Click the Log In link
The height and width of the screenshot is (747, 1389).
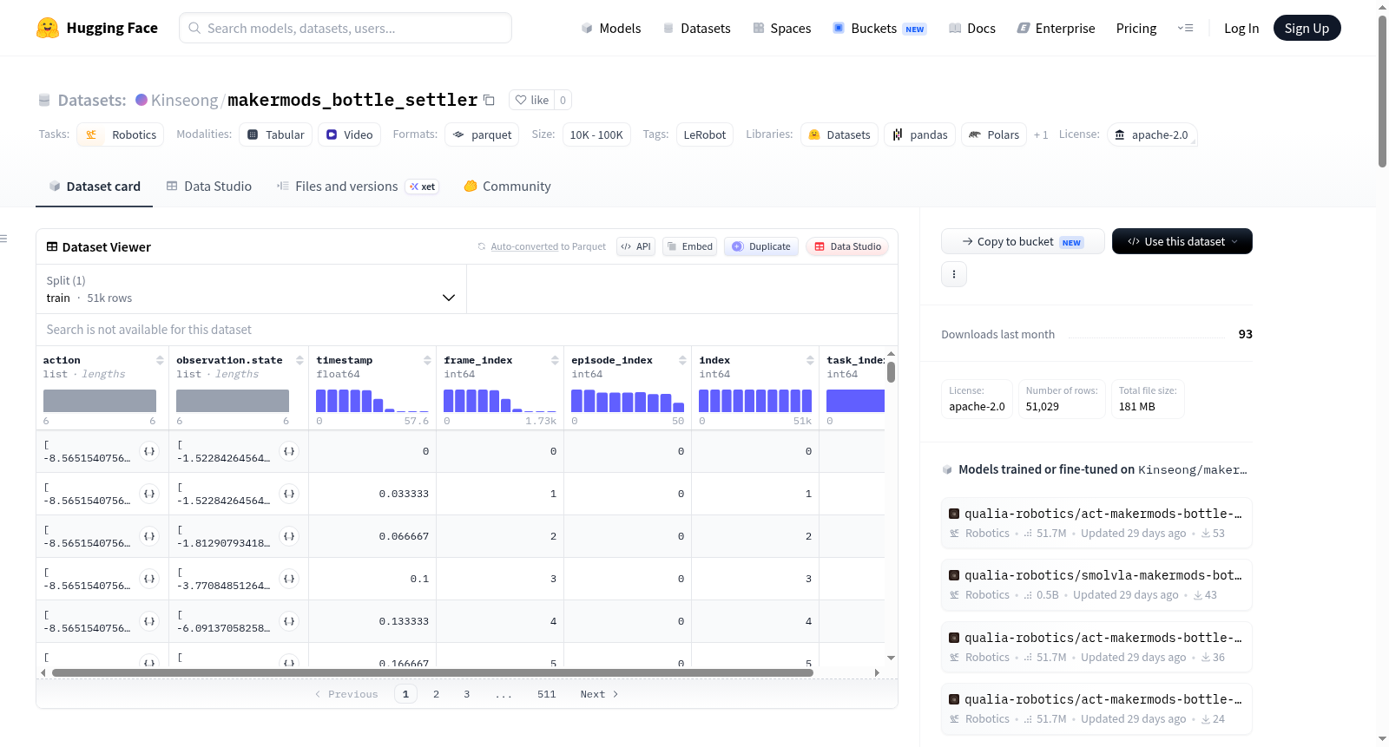click(1241, 28)
